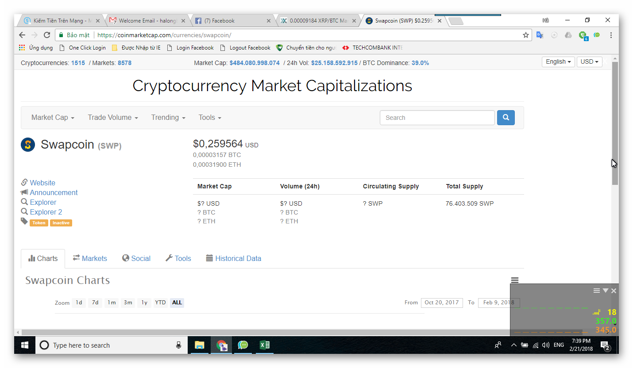Open the overlay widget's hamburger menu

[x=597, y=291]
